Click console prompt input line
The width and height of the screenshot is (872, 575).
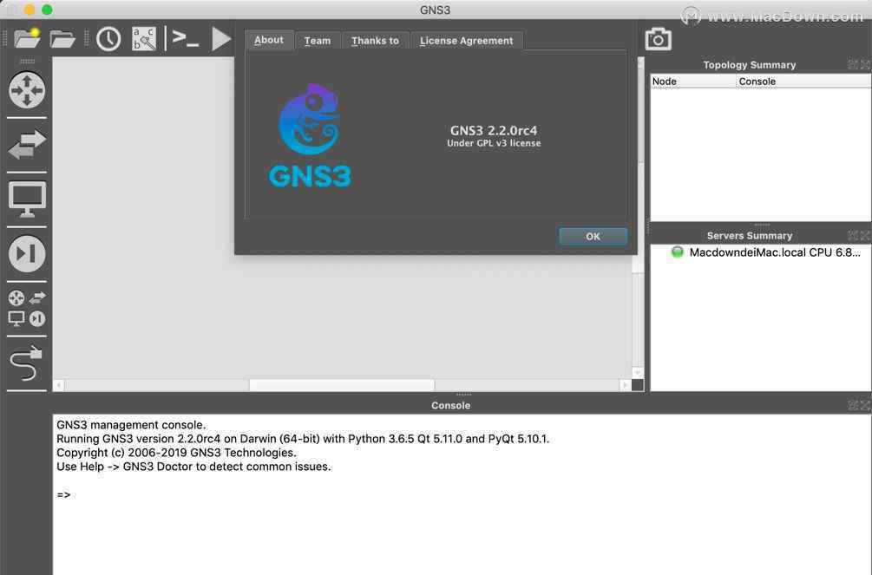462,494
